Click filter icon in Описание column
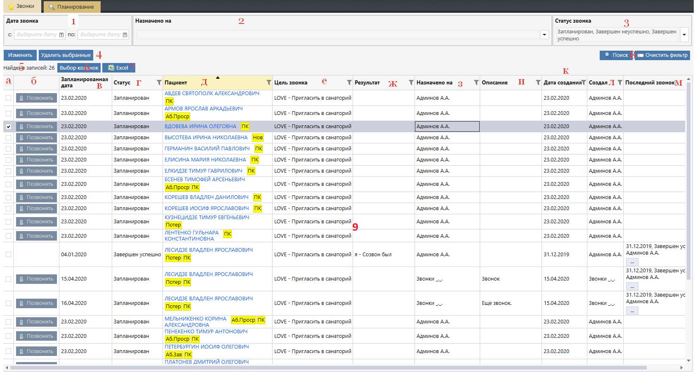 (538, 83)
